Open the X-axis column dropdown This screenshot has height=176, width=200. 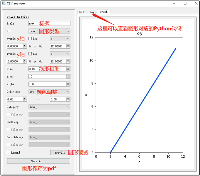click(60, 39)
